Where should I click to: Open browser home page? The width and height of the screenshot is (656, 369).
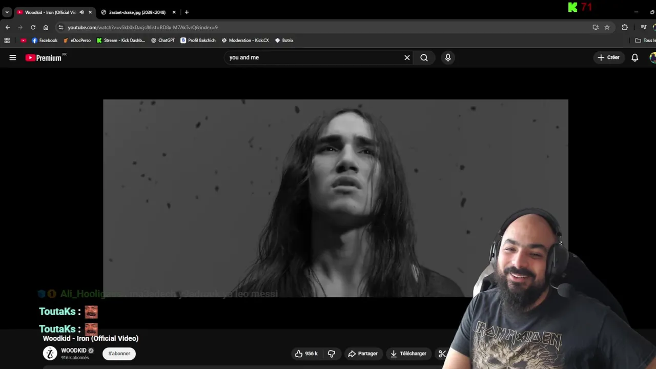click(x=46, y=27)
